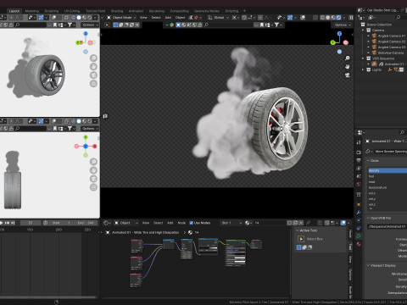The height and width of the screenshot is (305, 407).
Task: Click the Z axis on main viewport gizmo
Action: pyautogui.click(x=339, y=34)
